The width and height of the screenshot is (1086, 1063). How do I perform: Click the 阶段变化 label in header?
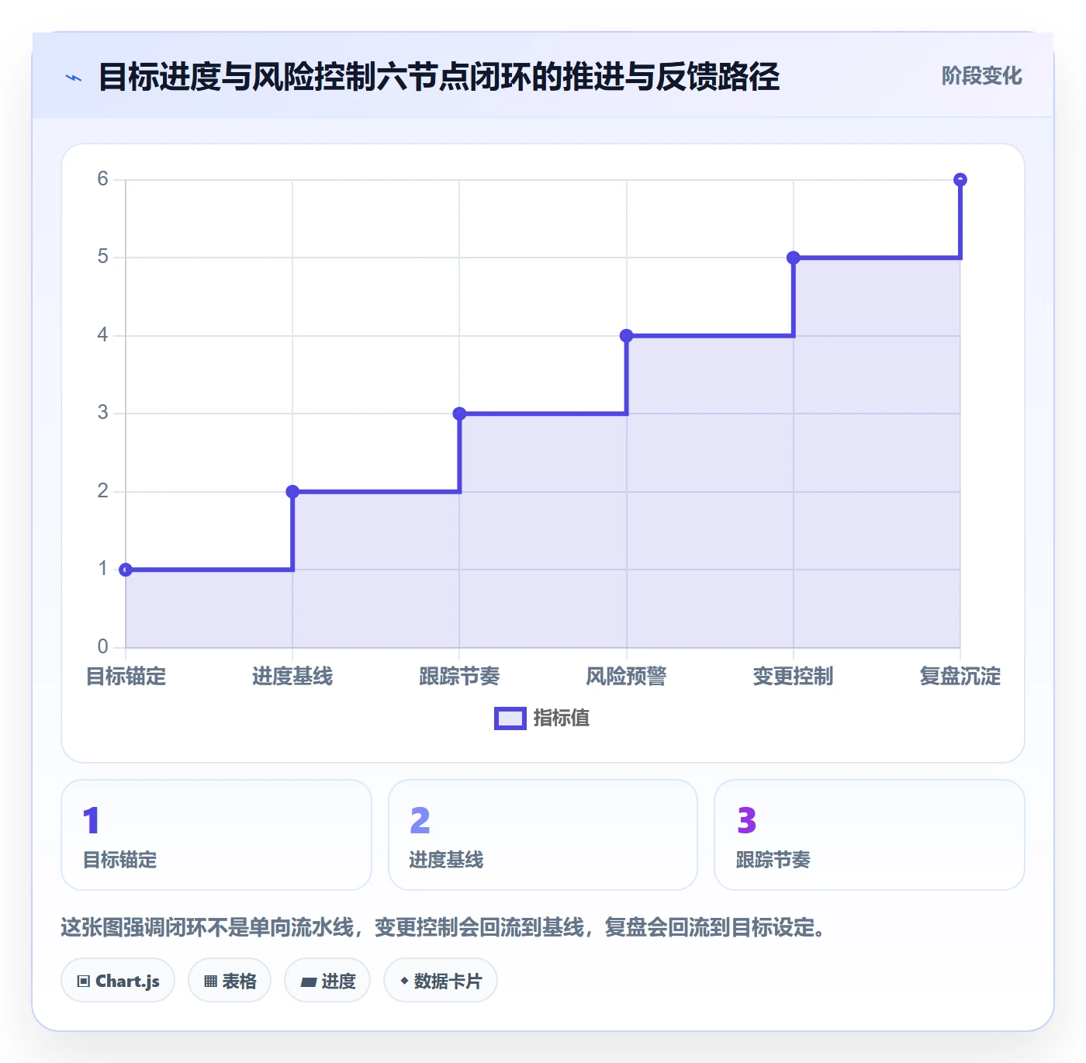tap(981, 76)
